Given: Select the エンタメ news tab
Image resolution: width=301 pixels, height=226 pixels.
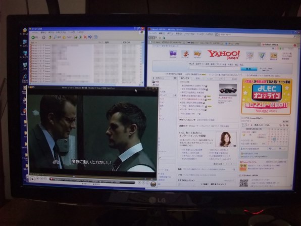Looking at the screenshot, I should pyautogui.click(x=210, y=79).
